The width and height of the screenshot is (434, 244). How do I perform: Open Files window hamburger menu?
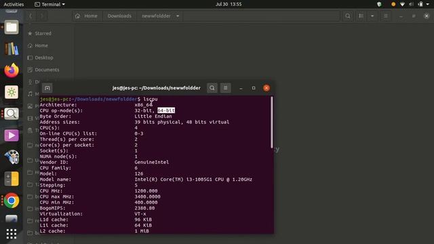(386, 16)
